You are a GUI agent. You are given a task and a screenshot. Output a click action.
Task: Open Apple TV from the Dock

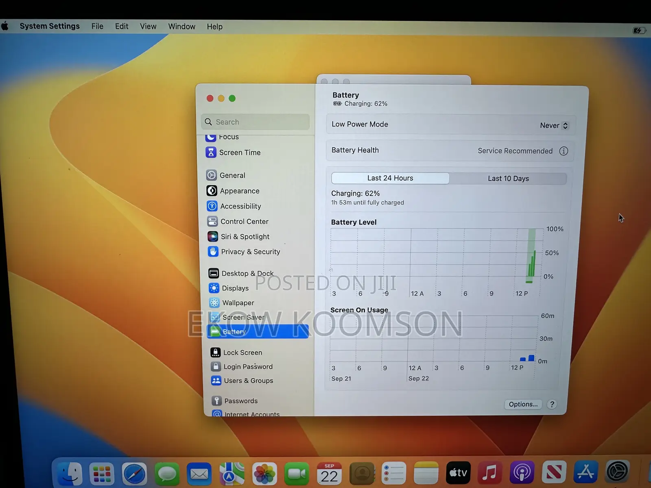(458, 473)
